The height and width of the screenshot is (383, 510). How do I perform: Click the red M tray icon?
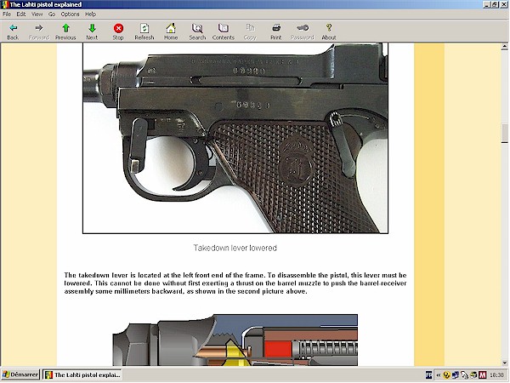tap(482, 375)
